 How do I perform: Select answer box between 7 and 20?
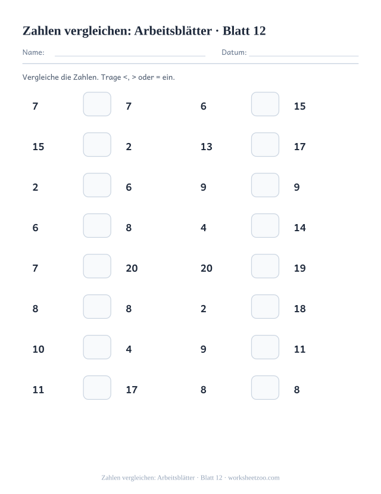click(x=97, y=266)
